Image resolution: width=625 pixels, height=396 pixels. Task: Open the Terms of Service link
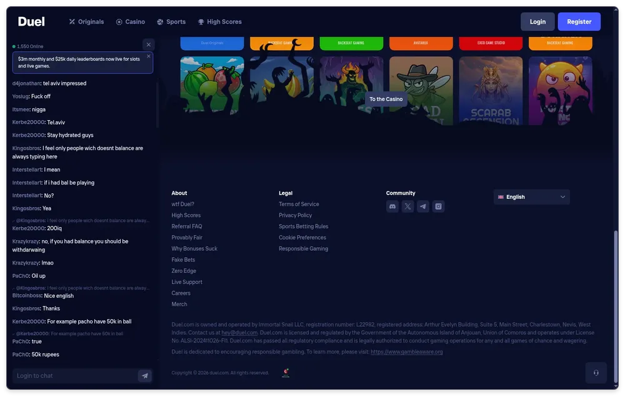tap(299, 204)
